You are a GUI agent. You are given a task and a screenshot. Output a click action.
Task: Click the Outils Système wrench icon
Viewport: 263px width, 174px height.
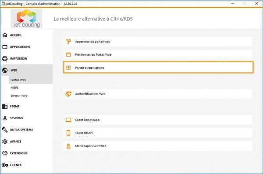click(x=5, y=130)
